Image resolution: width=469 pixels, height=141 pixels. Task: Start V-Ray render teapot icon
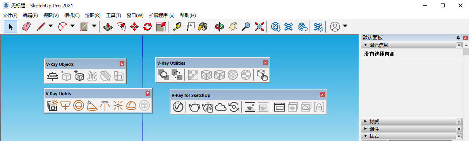click(x=194, y=107)
